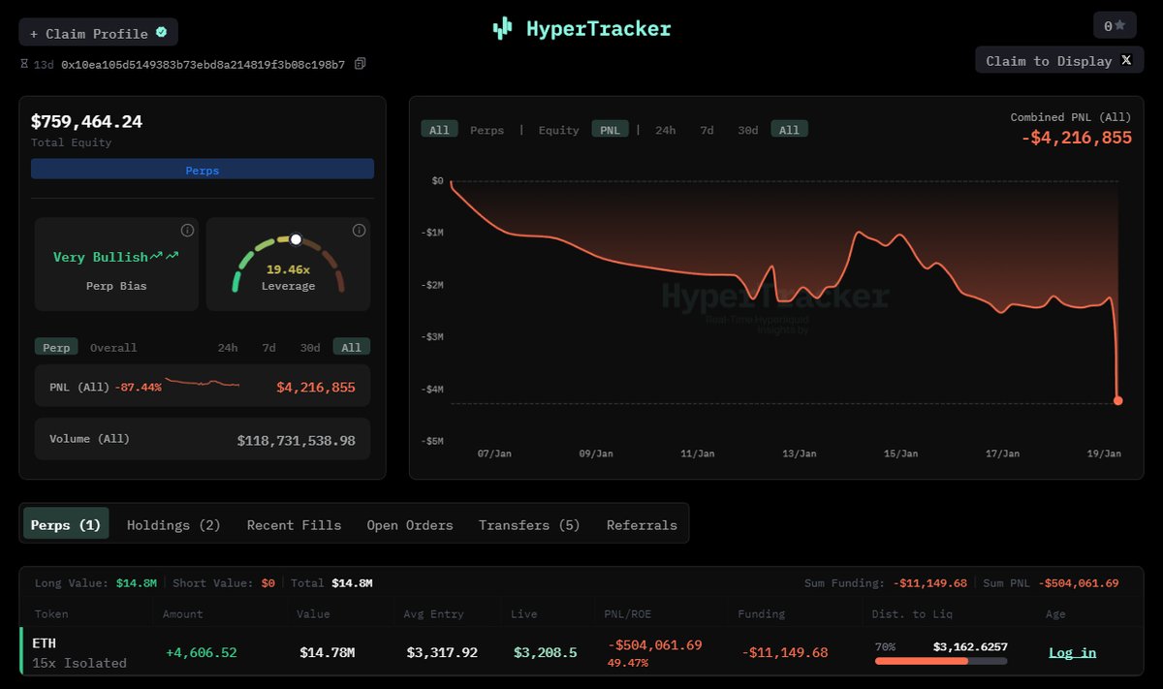Set stats panel period to 7d
Image resolution: width=1163 pixels, height=689 pixels.
(268, 348)
